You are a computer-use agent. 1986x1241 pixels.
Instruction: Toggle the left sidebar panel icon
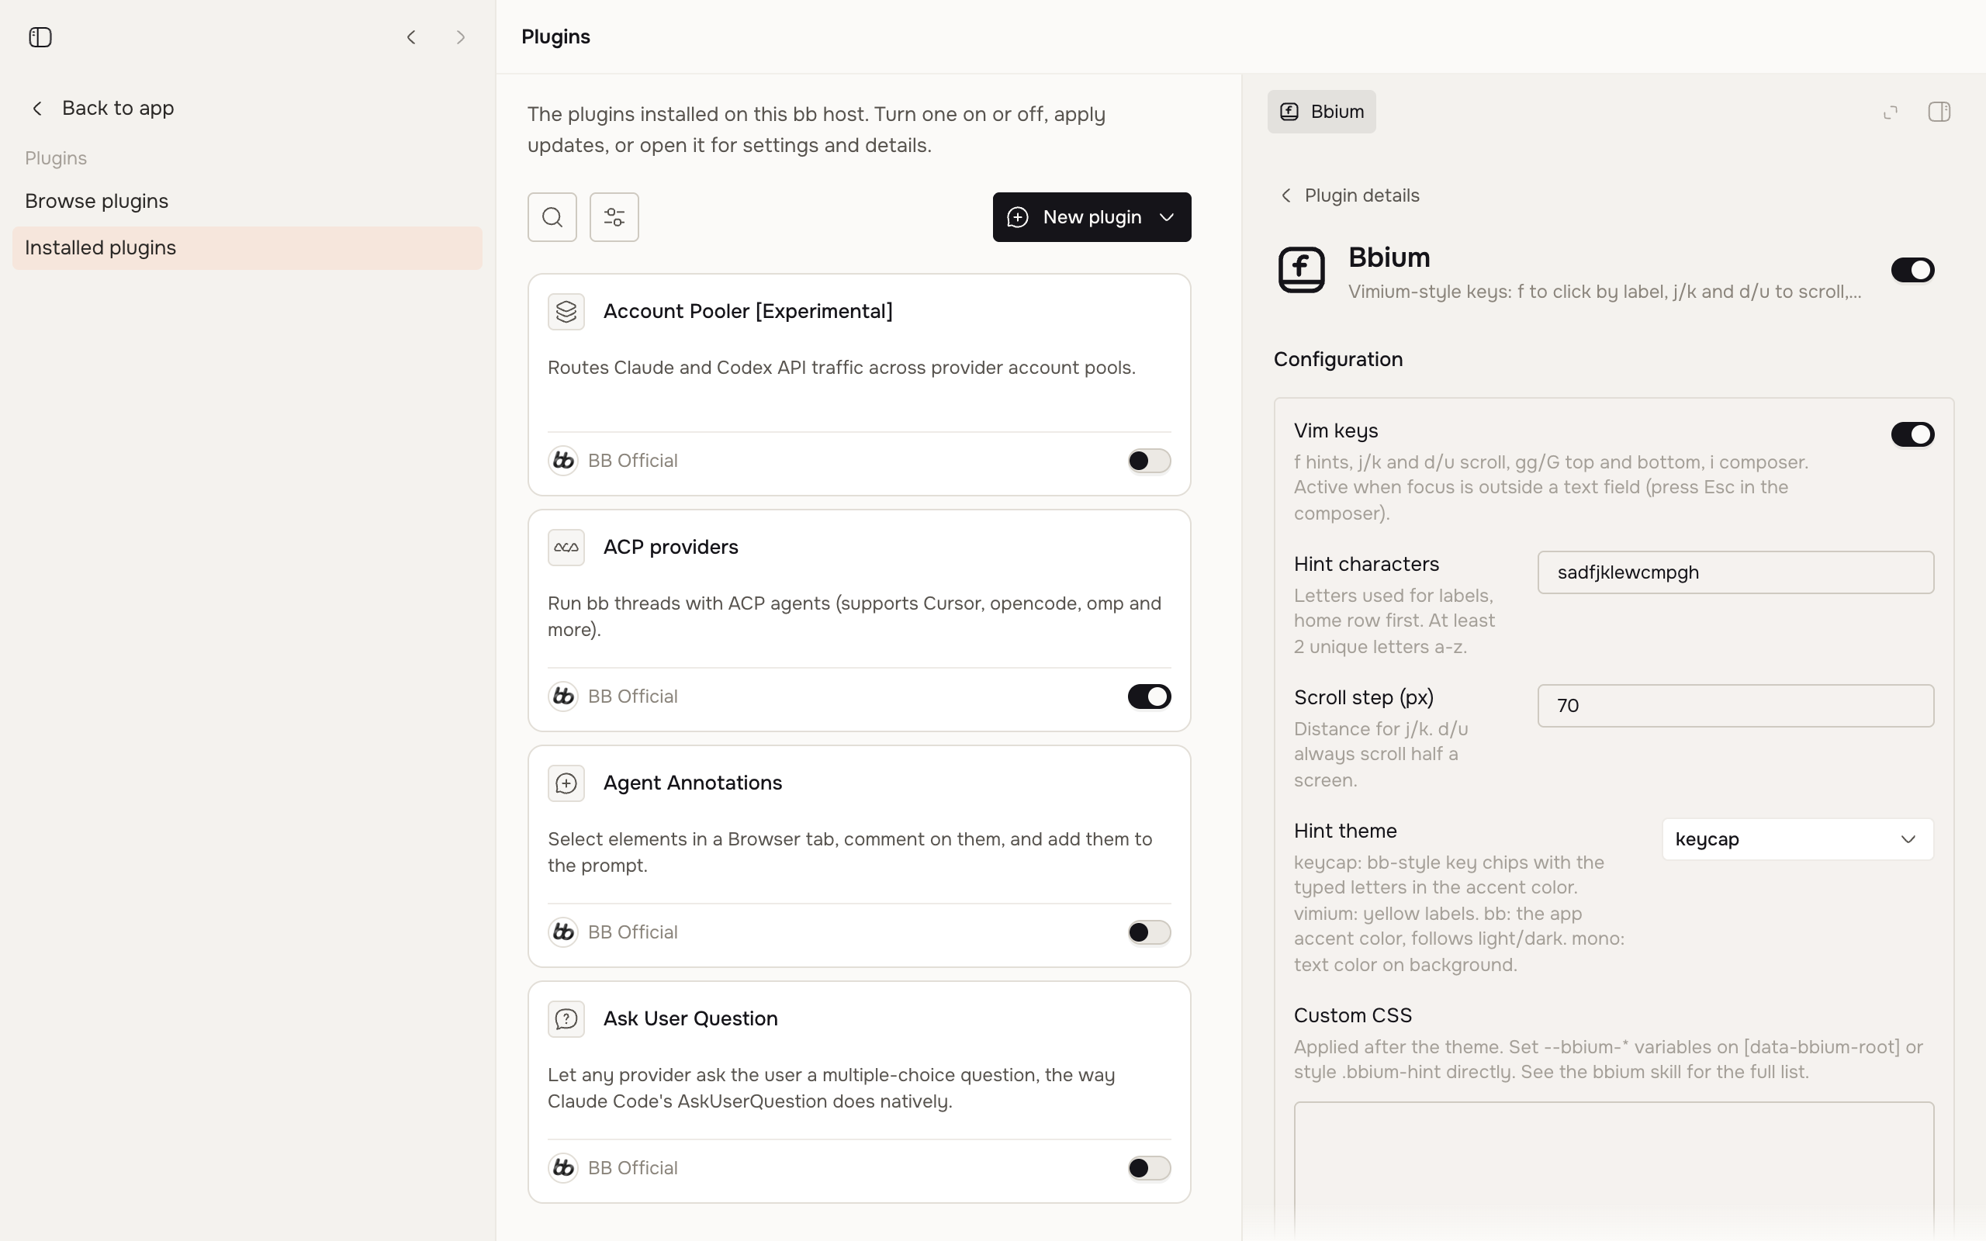pyautogui.click(x=40, y=37)
